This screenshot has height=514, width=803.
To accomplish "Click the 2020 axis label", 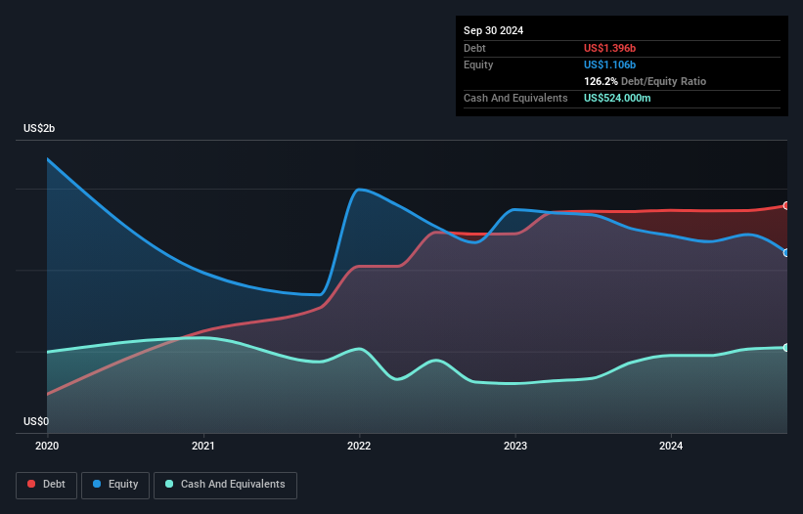I will pos(47,446).
